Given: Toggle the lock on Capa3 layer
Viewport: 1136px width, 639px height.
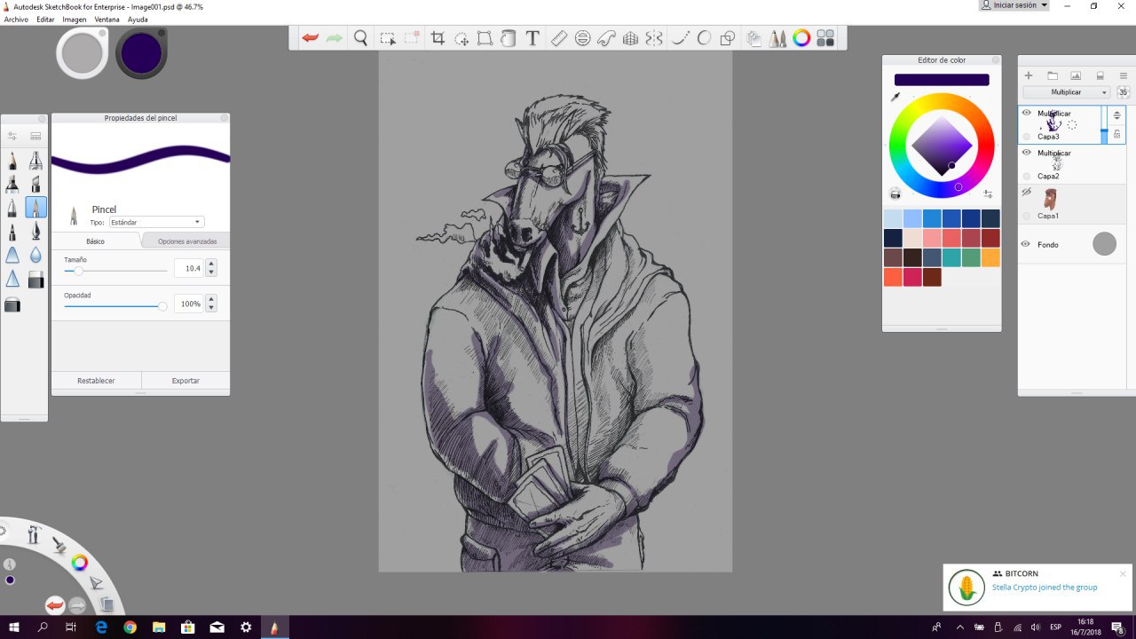Looking at the screenshot, I should click(1117, 134).
